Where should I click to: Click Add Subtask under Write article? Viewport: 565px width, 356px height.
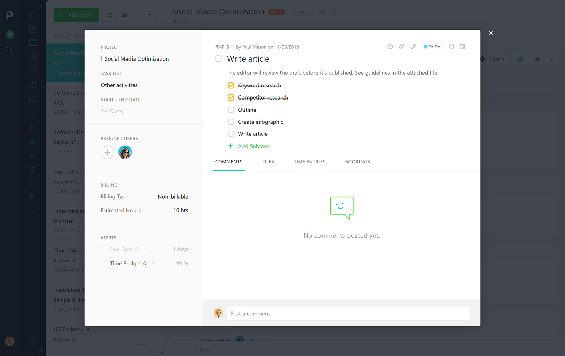tap(253, 146)
